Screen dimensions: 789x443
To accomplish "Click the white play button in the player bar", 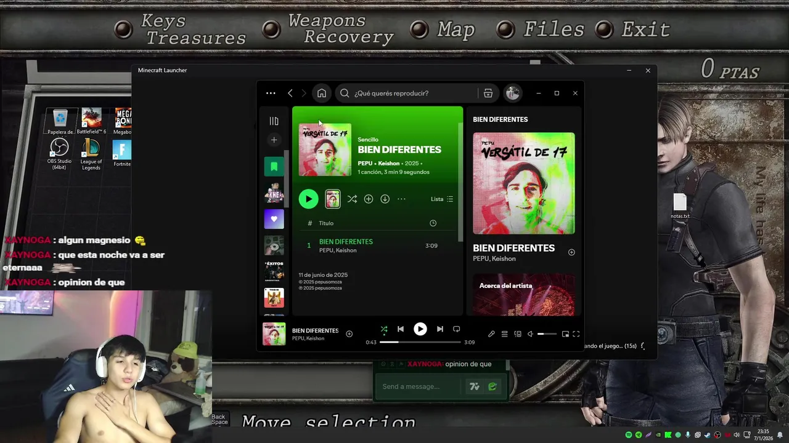I will [420, 329].
